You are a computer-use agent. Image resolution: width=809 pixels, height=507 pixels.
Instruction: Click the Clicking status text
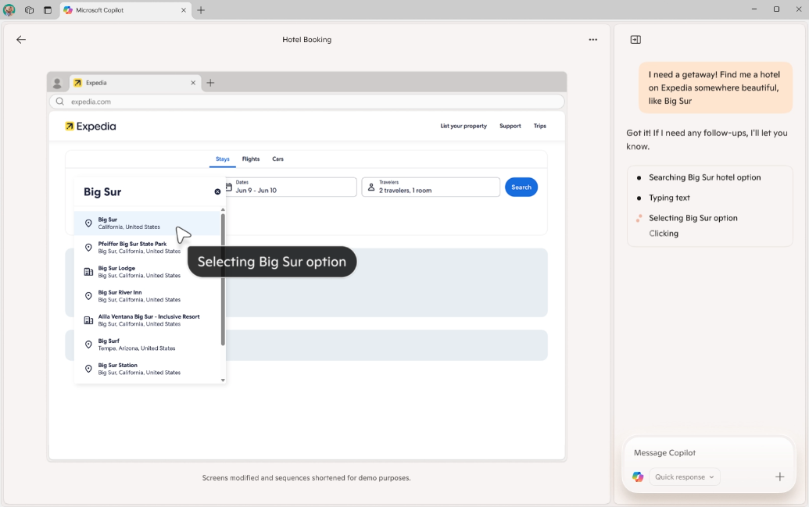click(664, 234)
